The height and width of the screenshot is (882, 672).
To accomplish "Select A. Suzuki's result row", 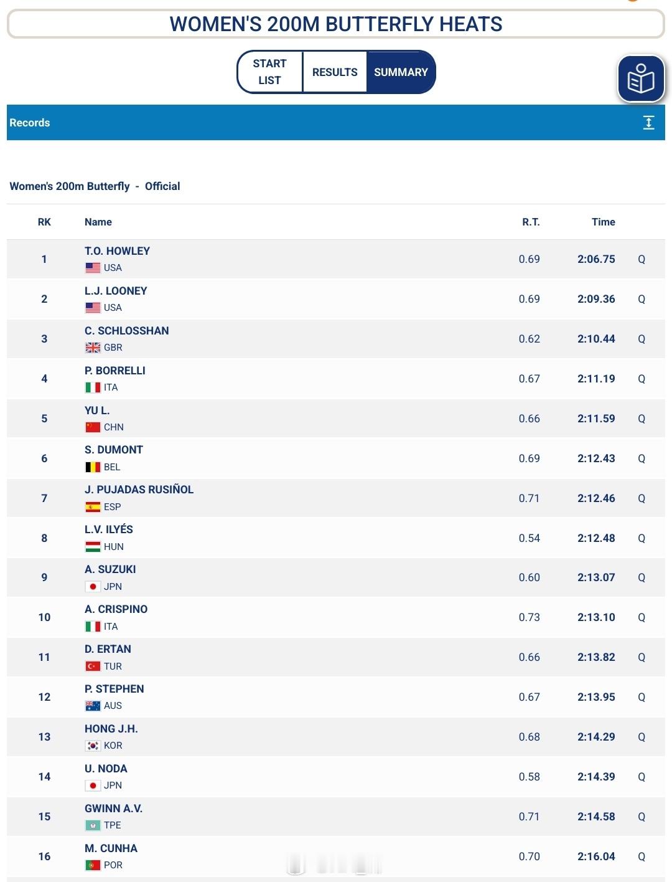I will click(x=336, y=577).
